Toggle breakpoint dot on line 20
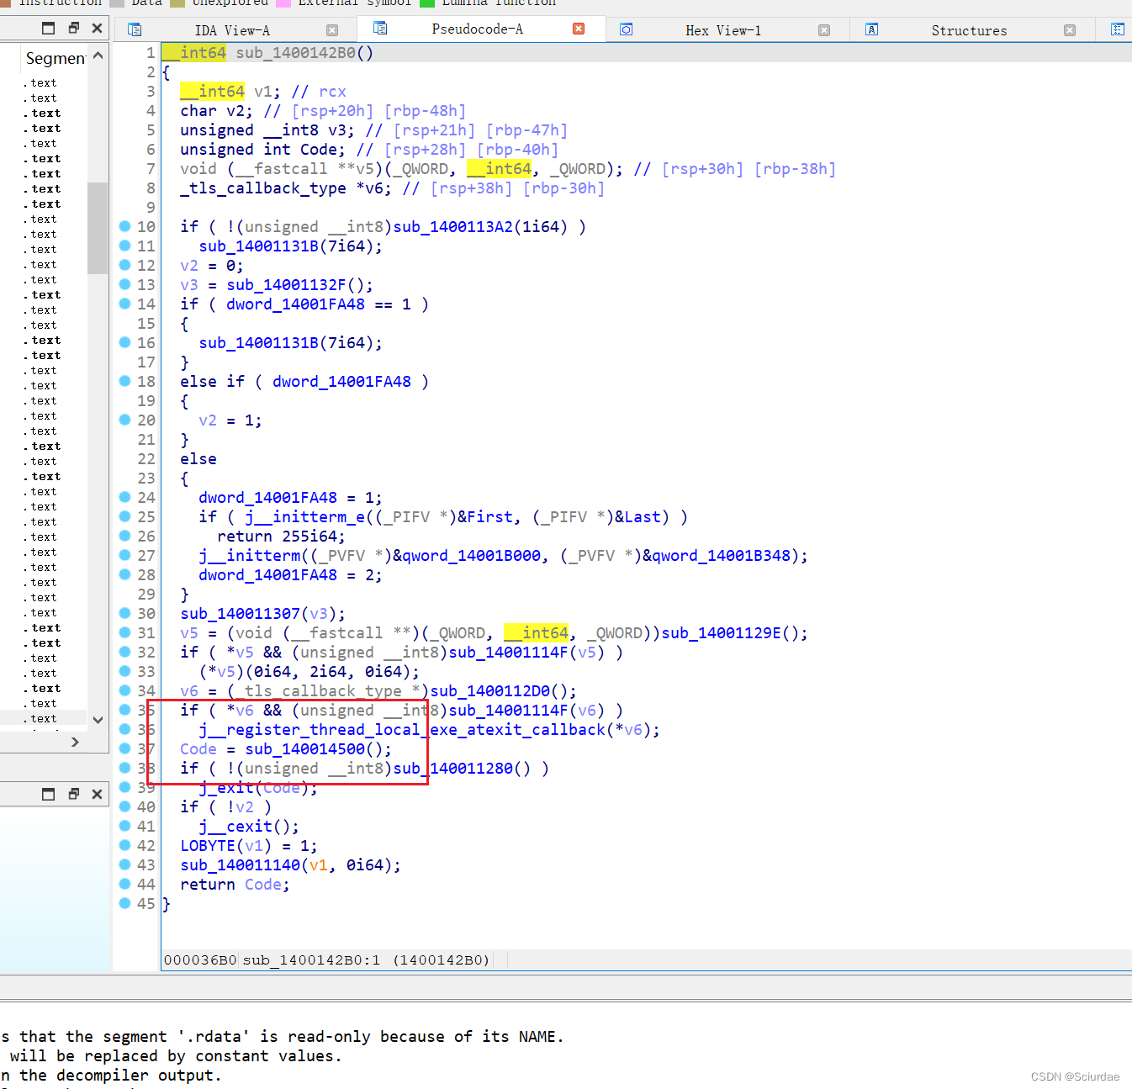 124,420
